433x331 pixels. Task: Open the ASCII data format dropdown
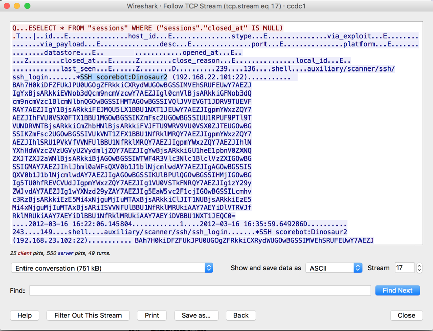coord(334,268)
